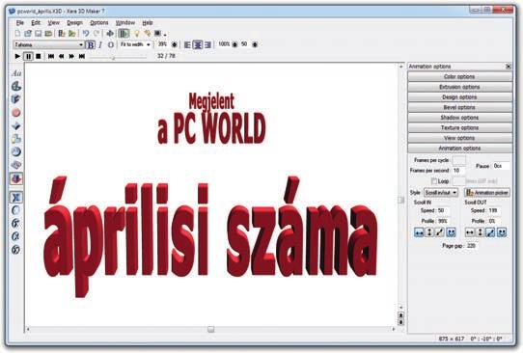This screenshot has width=523, height=353.
Task: Redo the last undone action
Action: [96, 34]
